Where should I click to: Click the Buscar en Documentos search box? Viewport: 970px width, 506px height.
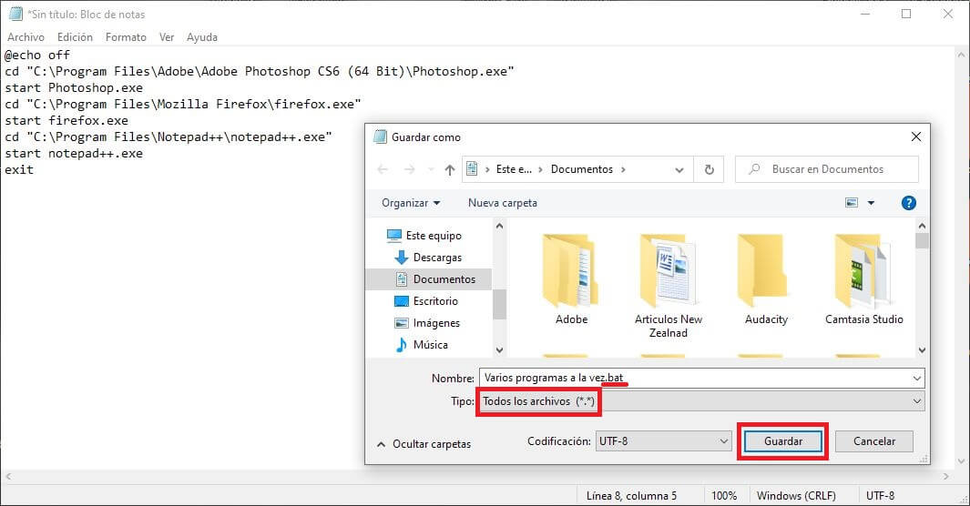tap(826, 169)
